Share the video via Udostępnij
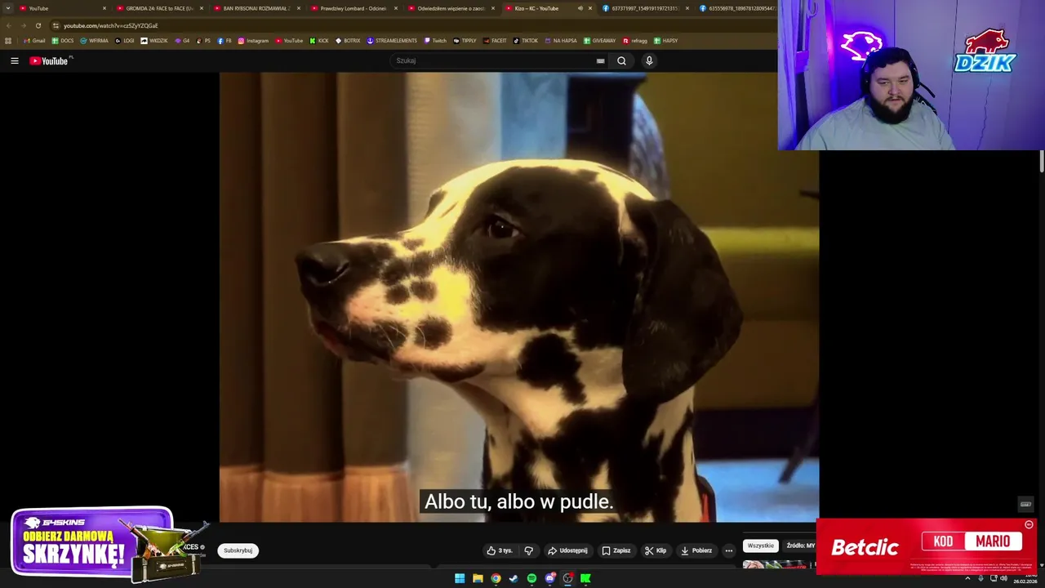Screen dimensions: 1045x588 [567, 550]
